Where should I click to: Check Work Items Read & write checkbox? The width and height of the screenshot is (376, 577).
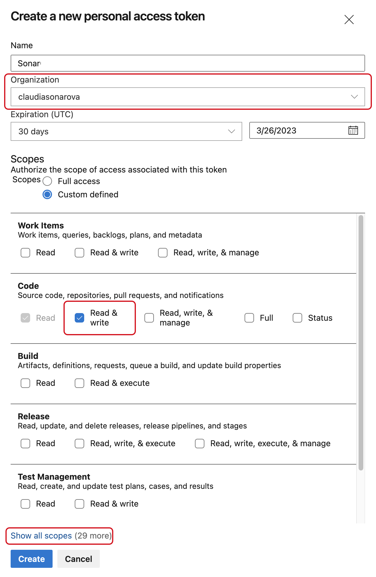(x=79, y=253)
